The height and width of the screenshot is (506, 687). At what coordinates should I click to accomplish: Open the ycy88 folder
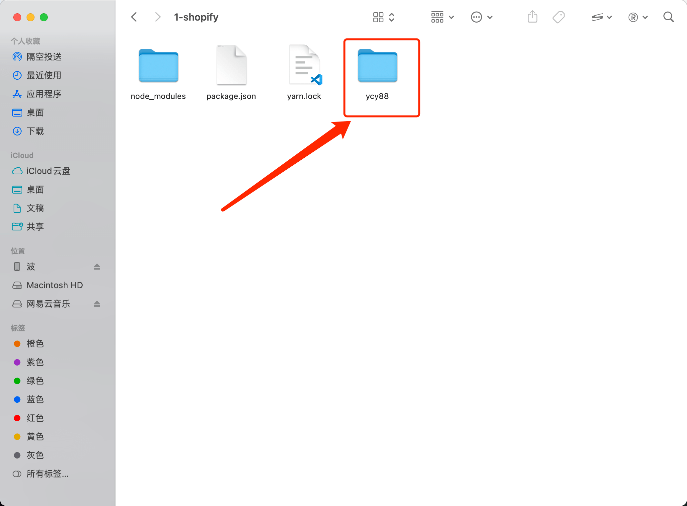click(x=377, y=66)
